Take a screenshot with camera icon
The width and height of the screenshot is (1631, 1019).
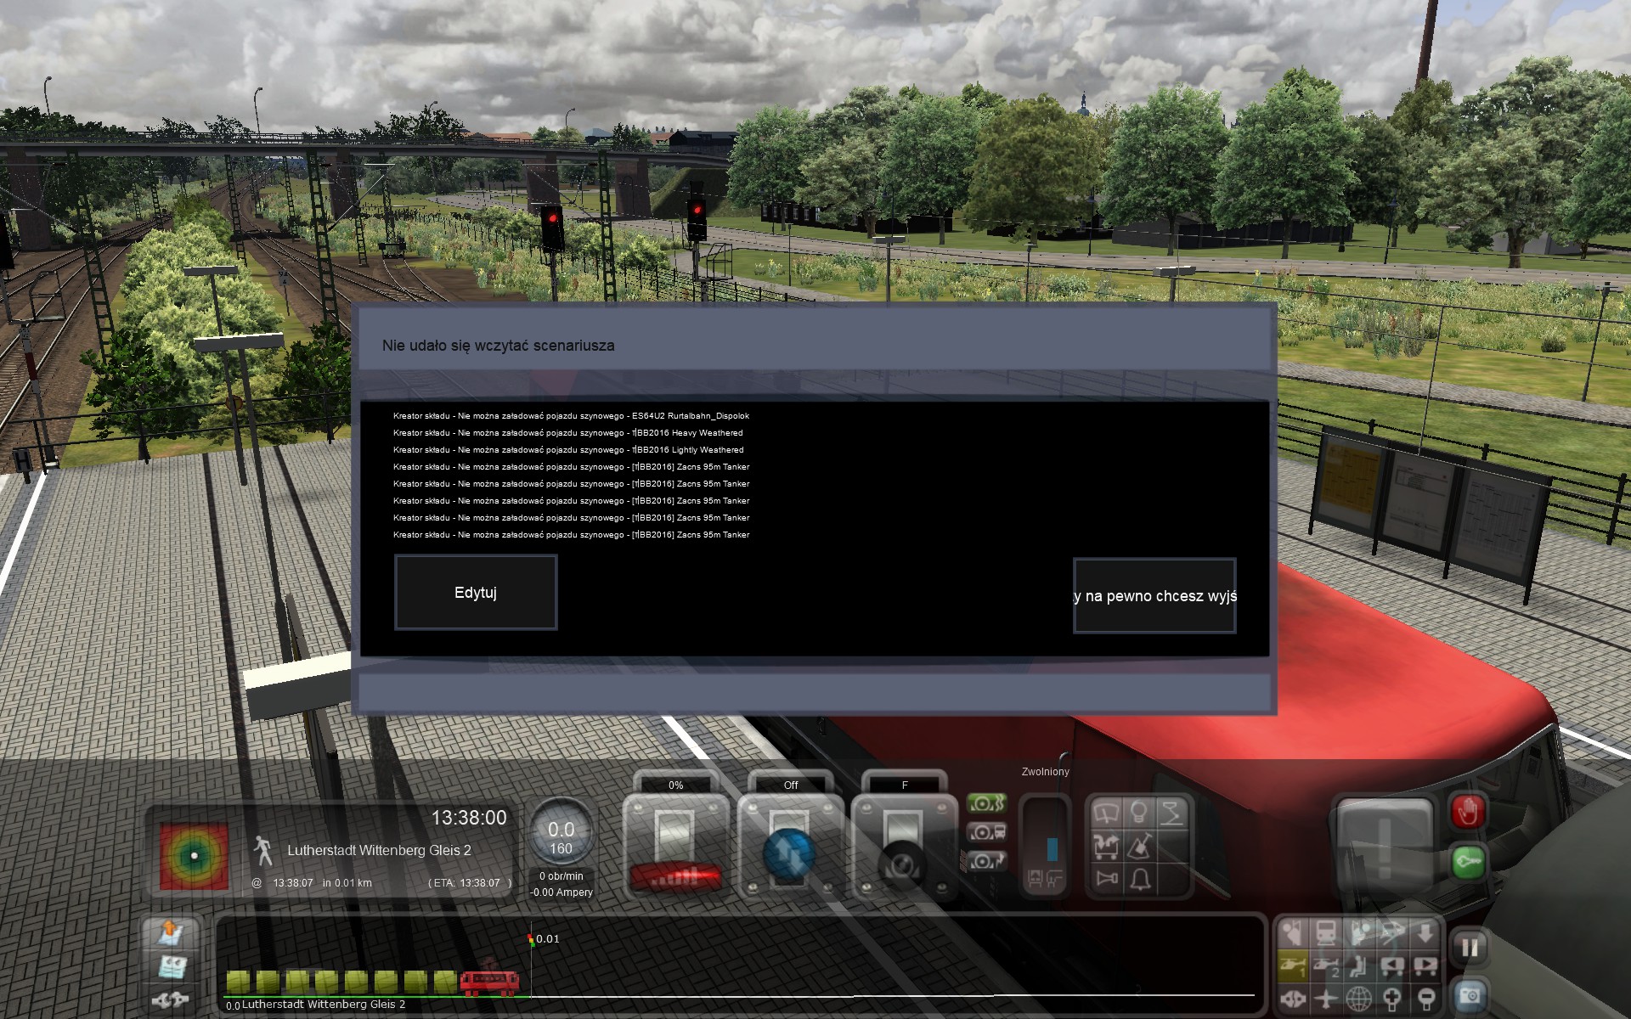click(1470, 995)
